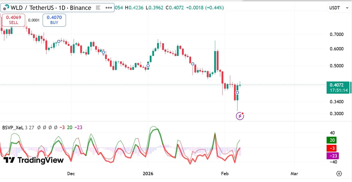This screenshot has height=182, width=352.
Task: Click the Feb label on time axis
Action: [225, 174]
